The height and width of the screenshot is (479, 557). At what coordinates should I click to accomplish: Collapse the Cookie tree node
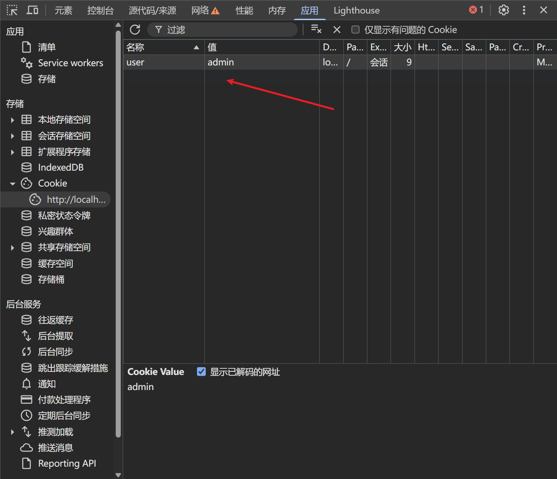[x=12, y=184]
